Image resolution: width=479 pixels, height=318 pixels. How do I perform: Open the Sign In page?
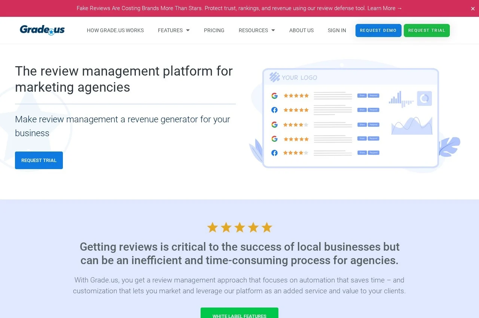(337, 30)
